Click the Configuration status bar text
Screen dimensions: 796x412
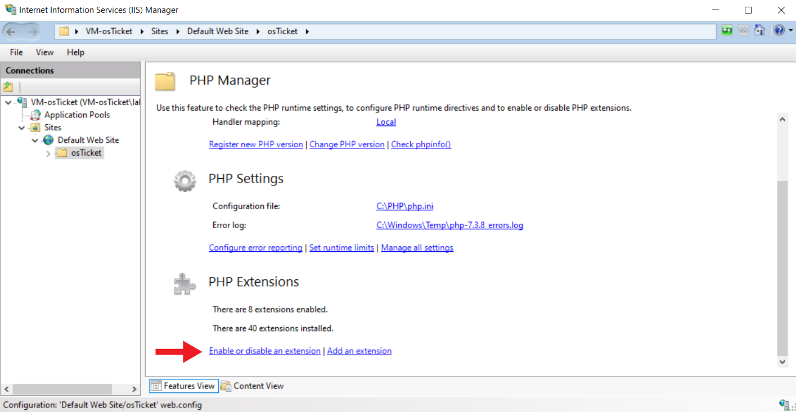[x=102, y=405]
